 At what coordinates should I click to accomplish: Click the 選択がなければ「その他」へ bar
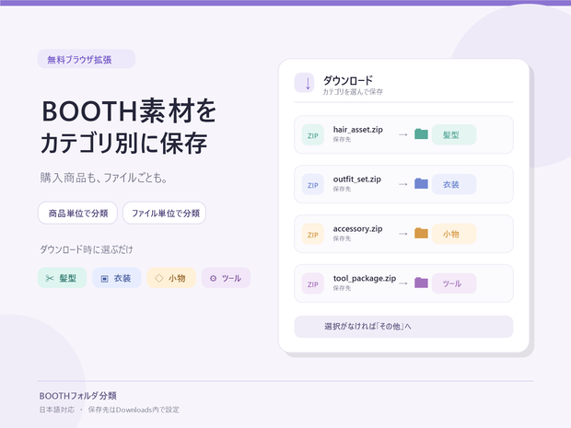(x=403, y=327)
